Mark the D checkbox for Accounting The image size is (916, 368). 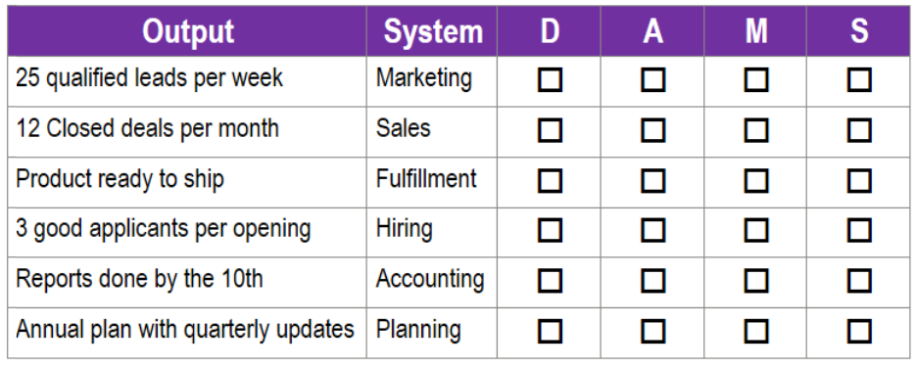(x=550, y=281)
